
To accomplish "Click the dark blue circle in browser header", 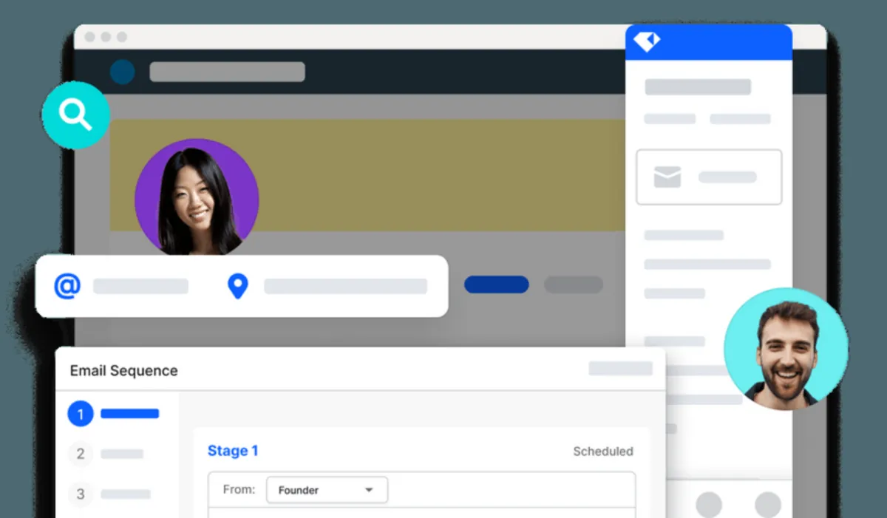I will pyautogui.click(x=123, y=72).
